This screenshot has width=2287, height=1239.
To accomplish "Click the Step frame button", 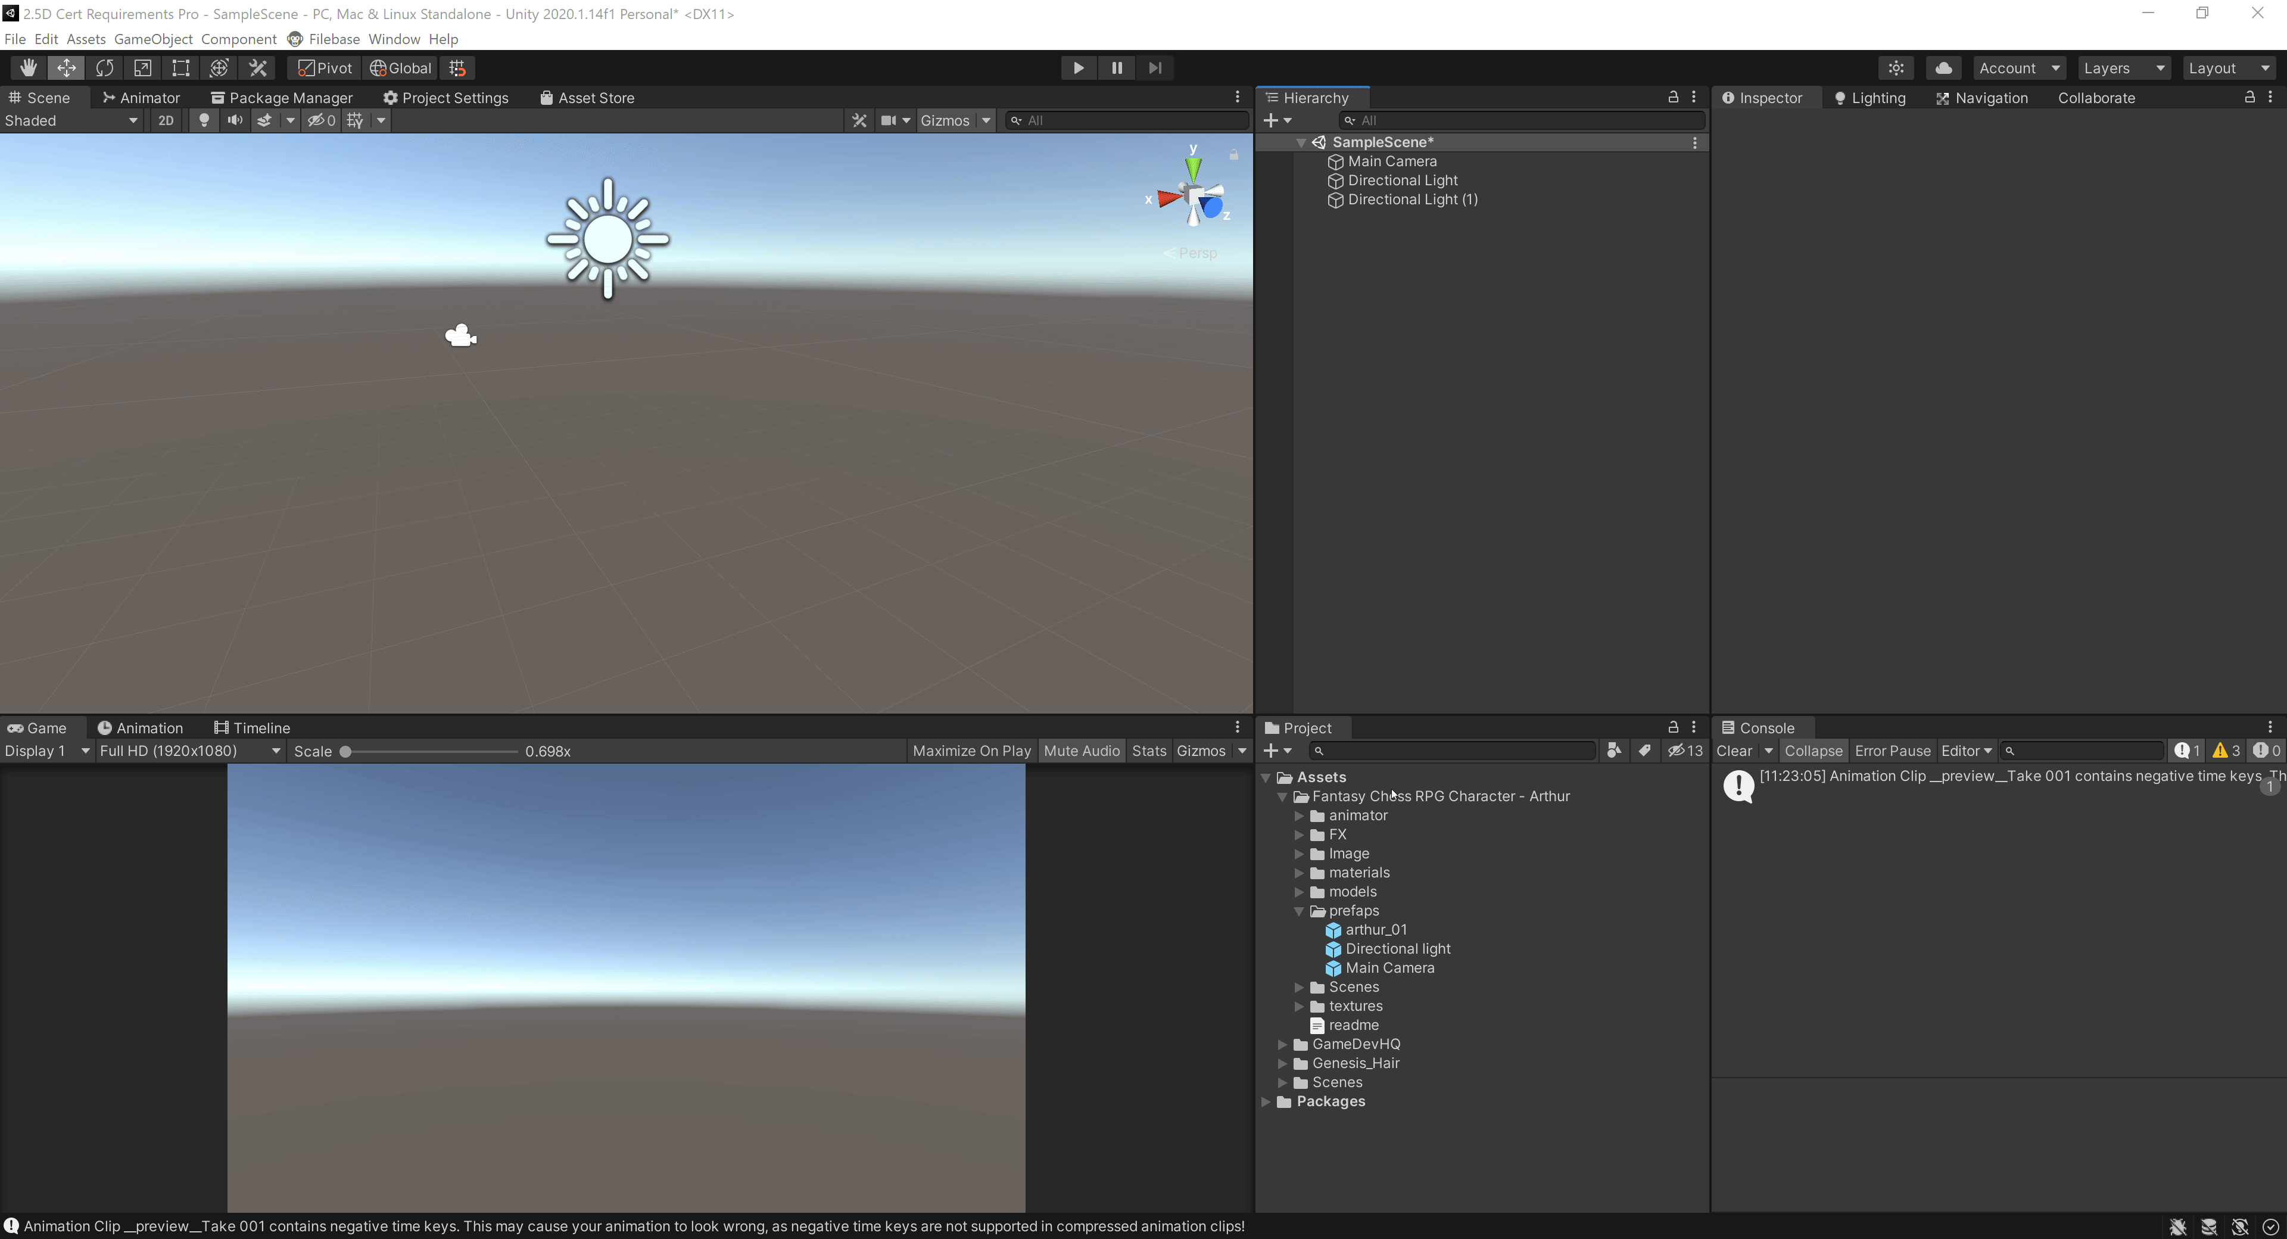I will (x=1155, y=67).
